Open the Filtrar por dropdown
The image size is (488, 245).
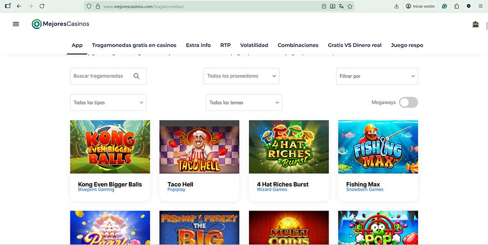click(377, 76)
